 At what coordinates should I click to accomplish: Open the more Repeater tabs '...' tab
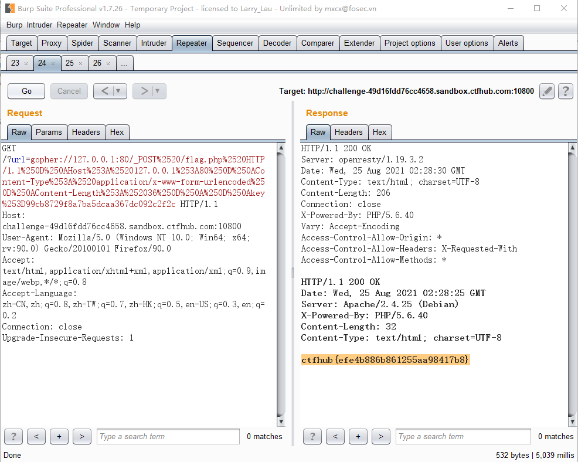125,63
